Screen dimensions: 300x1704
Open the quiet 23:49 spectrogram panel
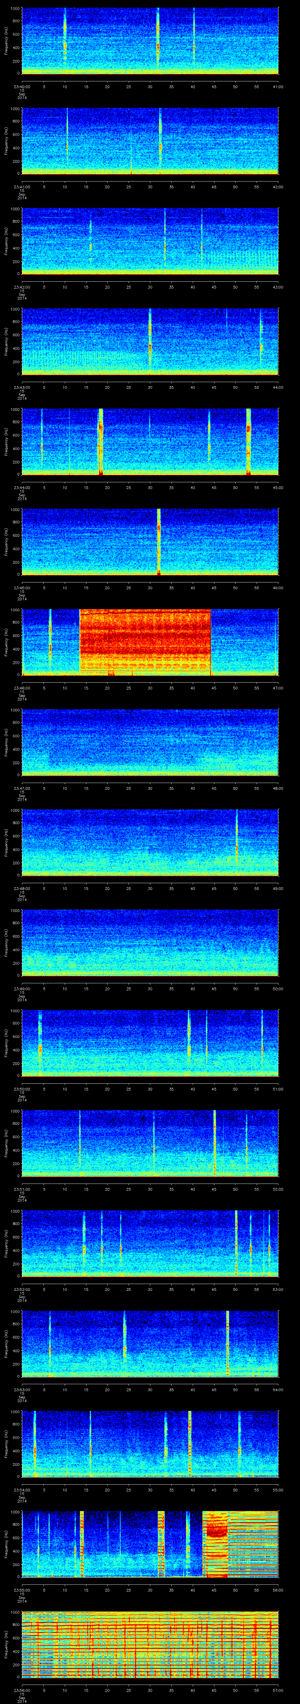coord(150,943)
